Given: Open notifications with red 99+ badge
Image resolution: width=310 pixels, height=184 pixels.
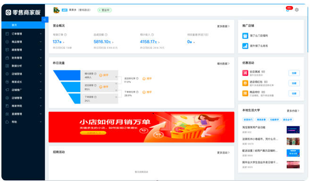Looking at the screenshot, I should click(x=289, y=9).
